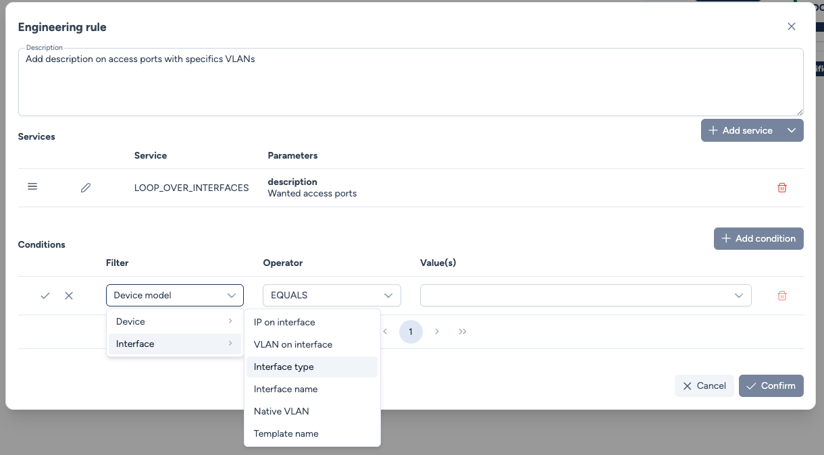Click the Add condition button

[x=758, y=238]
